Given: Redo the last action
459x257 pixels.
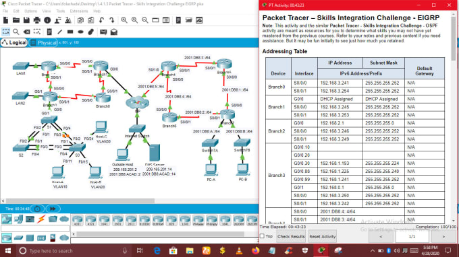Looking at the screenshot, I should [112, 20].
